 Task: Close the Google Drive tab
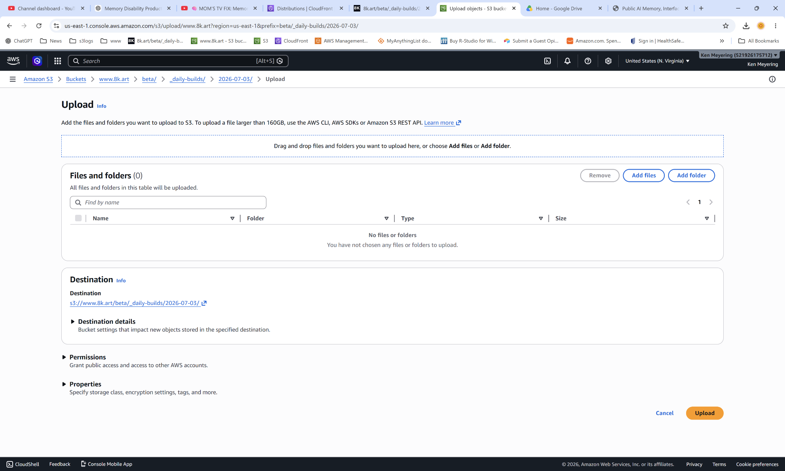[600, 8]
